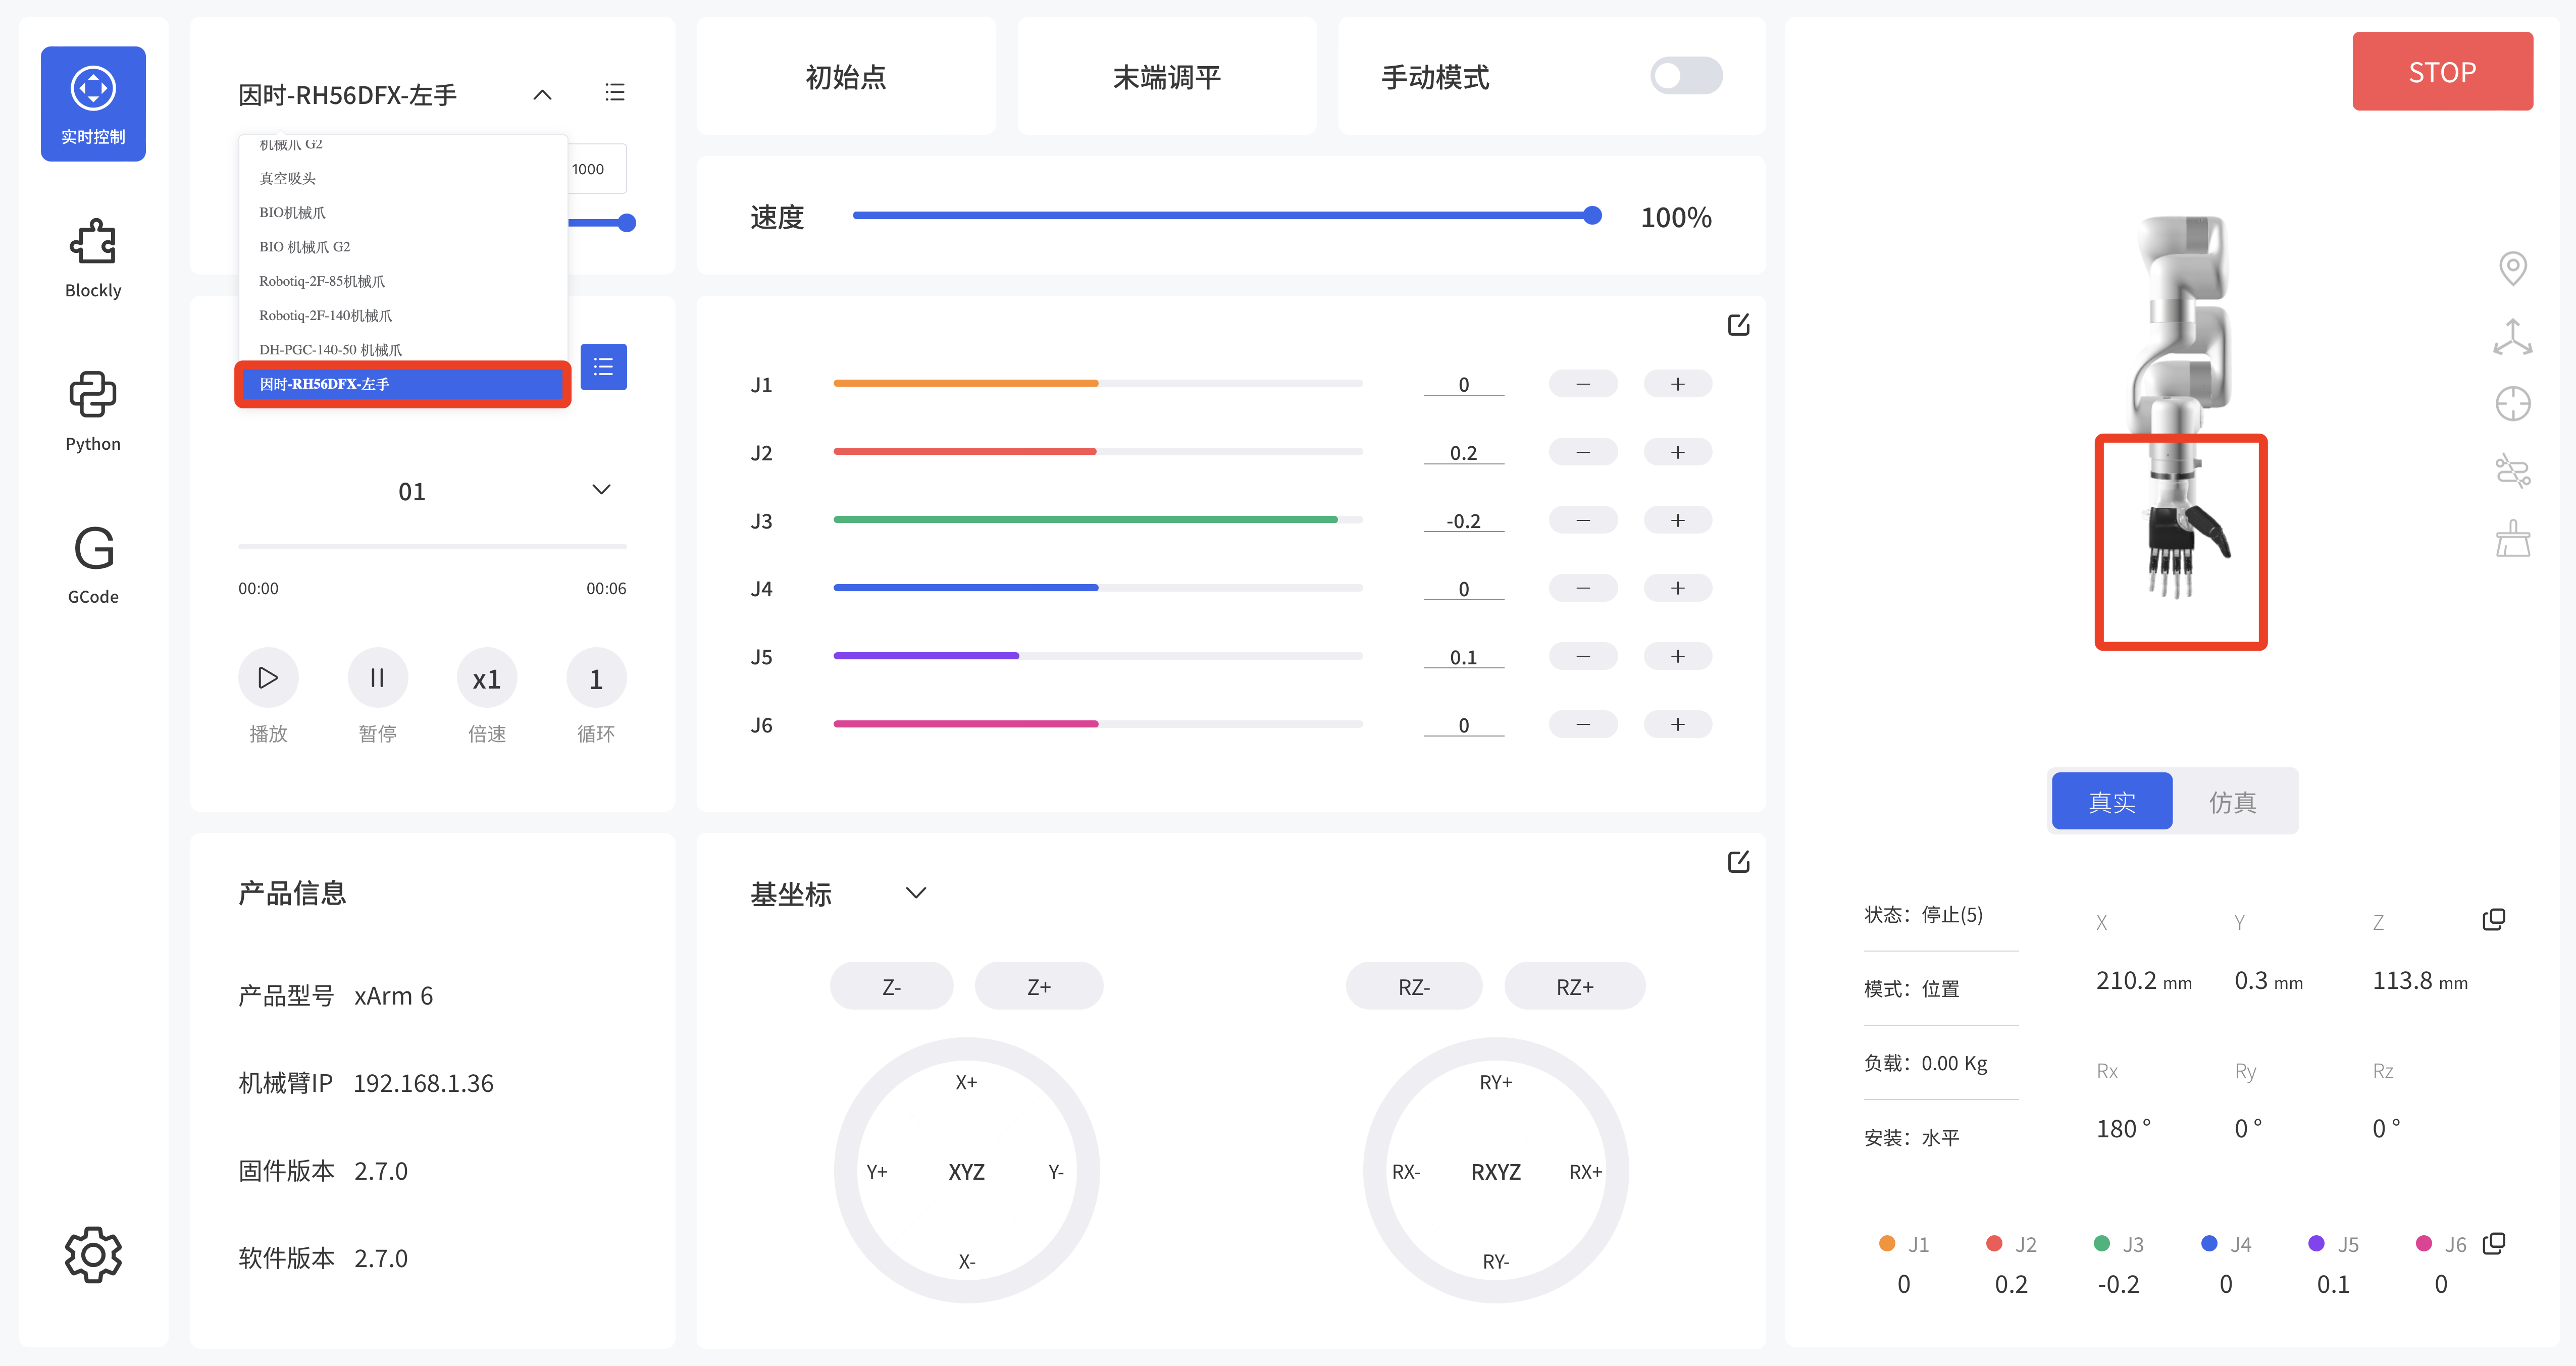Open the GCode panel
Screen dimensions: 2576x1366
click(92, 563)
